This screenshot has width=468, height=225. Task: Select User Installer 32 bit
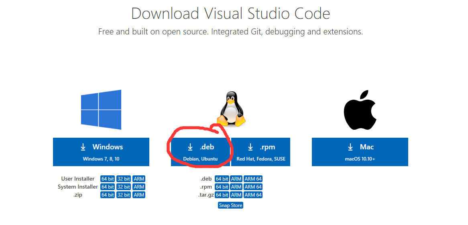124,179
